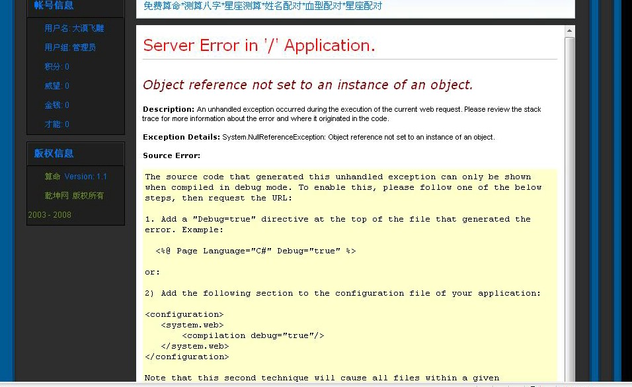Screen dimensions: 632x387
Task: Click the Source Error: label
Action: pyautogui.click(x=171, y=155)
